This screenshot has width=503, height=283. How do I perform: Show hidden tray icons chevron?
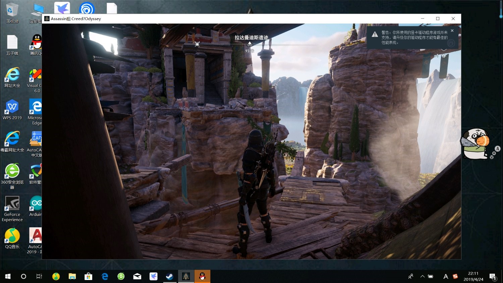pyautogui.click(x=423, y=276)
